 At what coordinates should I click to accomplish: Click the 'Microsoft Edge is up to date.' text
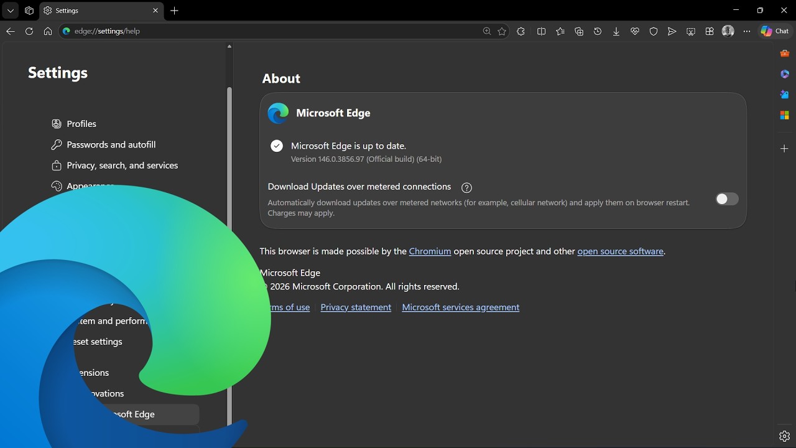click(x=349, y=146)
